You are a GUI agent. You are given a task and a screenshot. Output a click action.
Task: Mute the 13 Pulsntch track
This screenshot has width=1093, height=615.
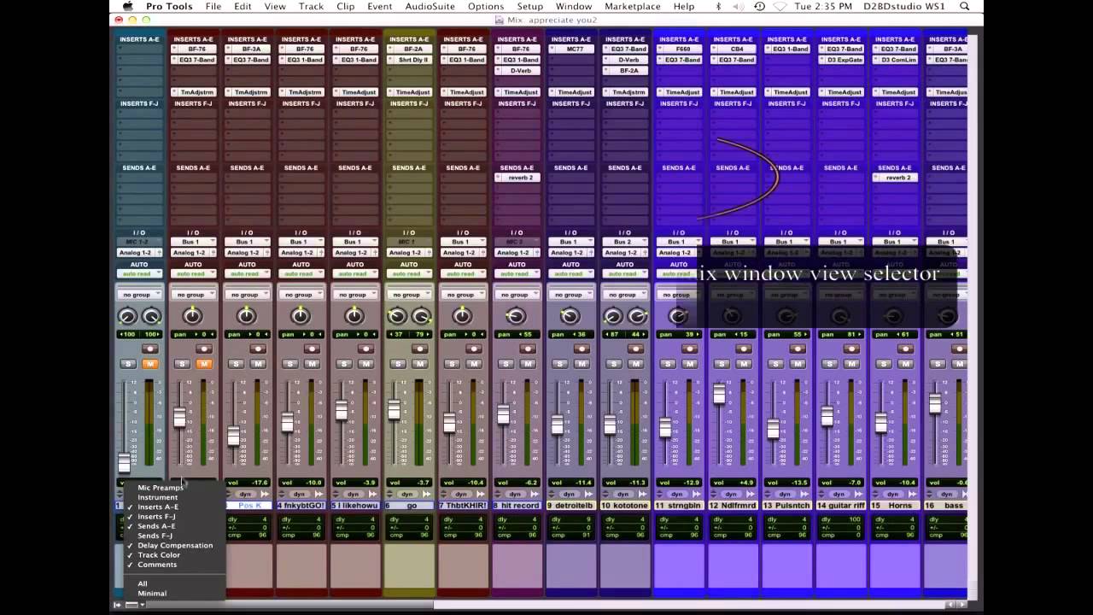pos(798,364)
